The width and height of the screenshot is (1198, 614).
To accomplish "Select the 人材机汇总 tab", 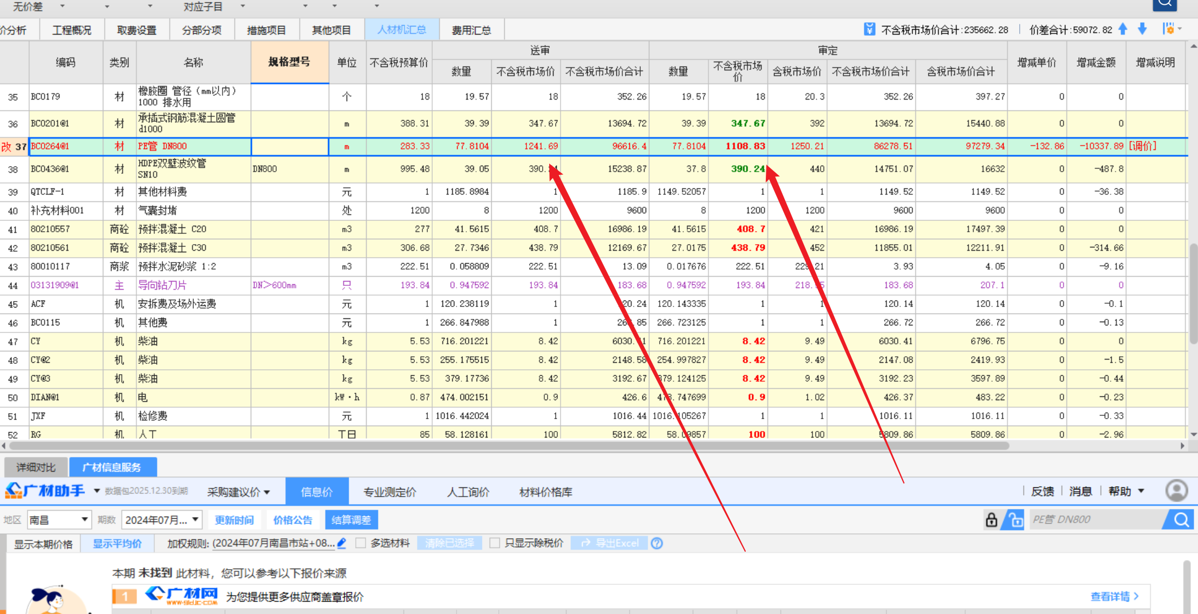I will pyautogui.click(x=401, y=30).
